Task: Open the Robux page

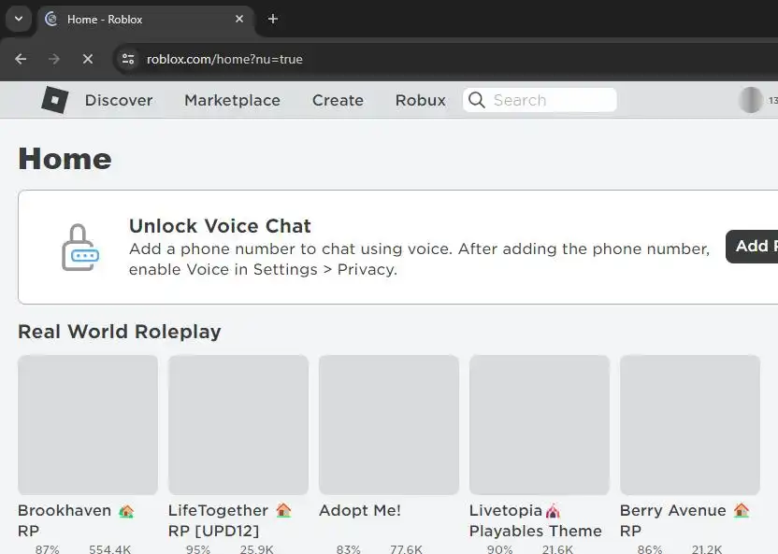Action: (x=420, y=100)
